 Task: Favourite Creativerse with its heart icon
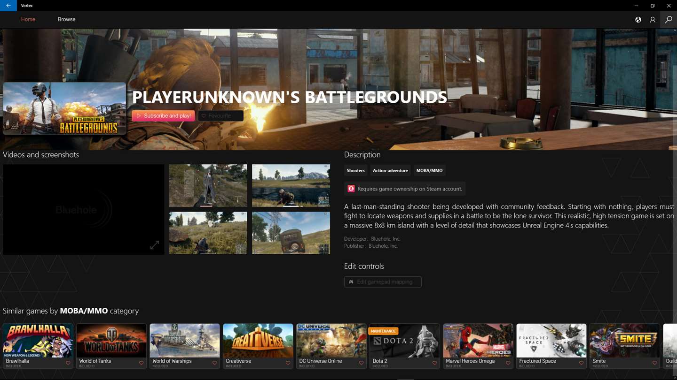(288, 363)
